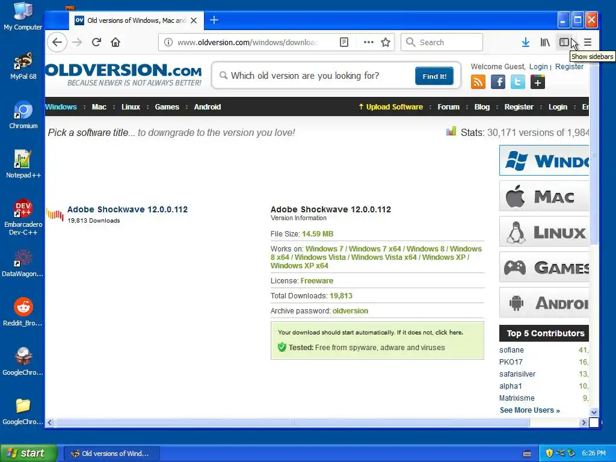616x462 pixels.
Task: Open the Windows Start menu
Action: (28, 454)
